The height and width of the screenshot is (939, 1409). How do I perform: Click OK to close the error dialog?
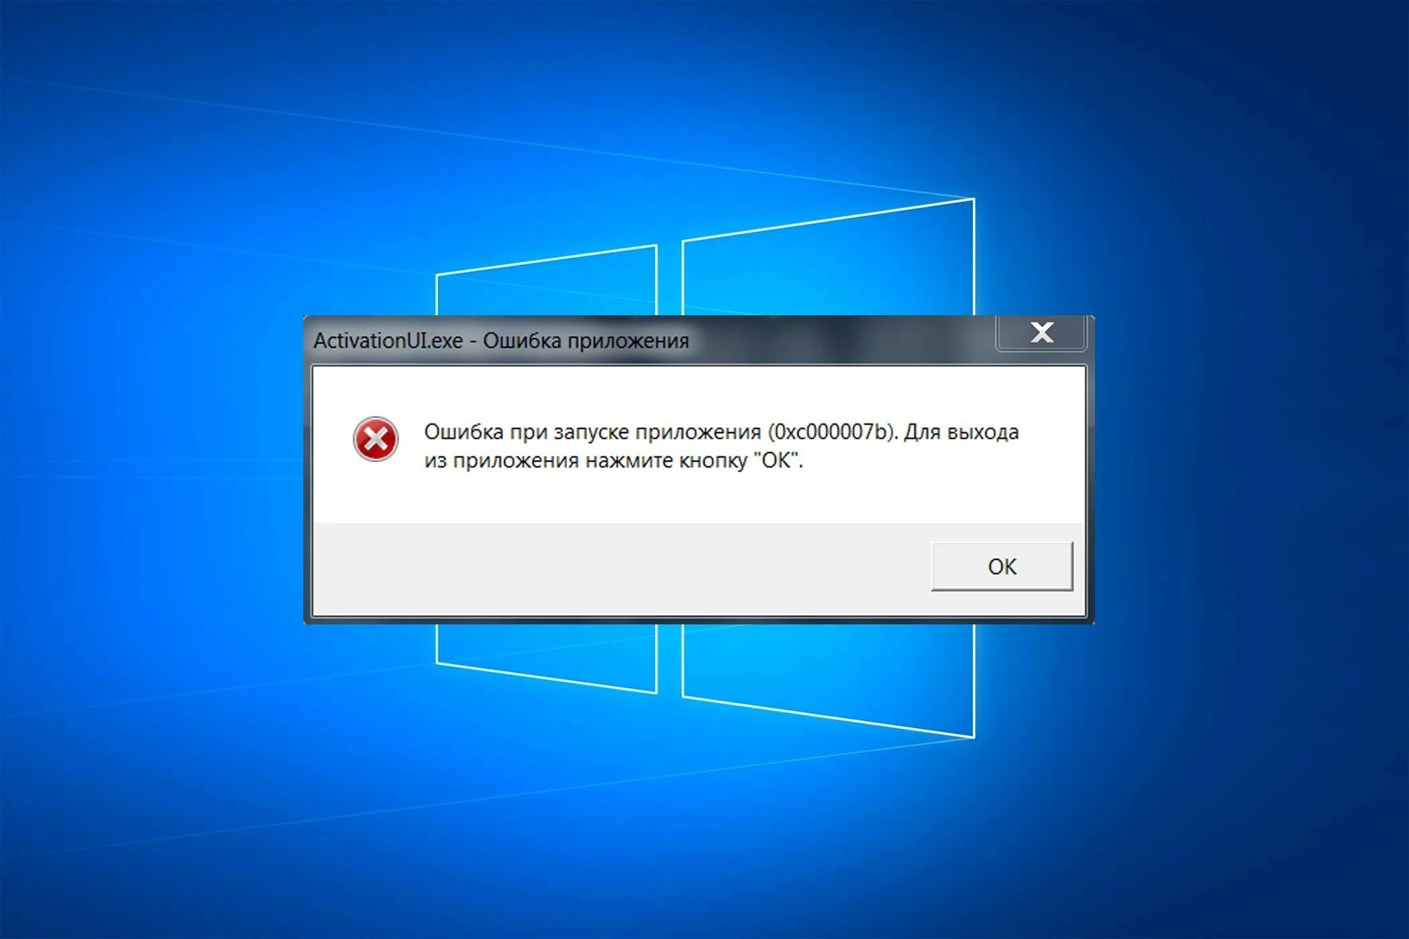coord(980,566)
